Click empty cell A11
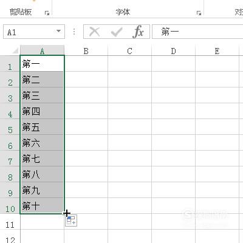 pyautogui.click(x=42, y=222)
